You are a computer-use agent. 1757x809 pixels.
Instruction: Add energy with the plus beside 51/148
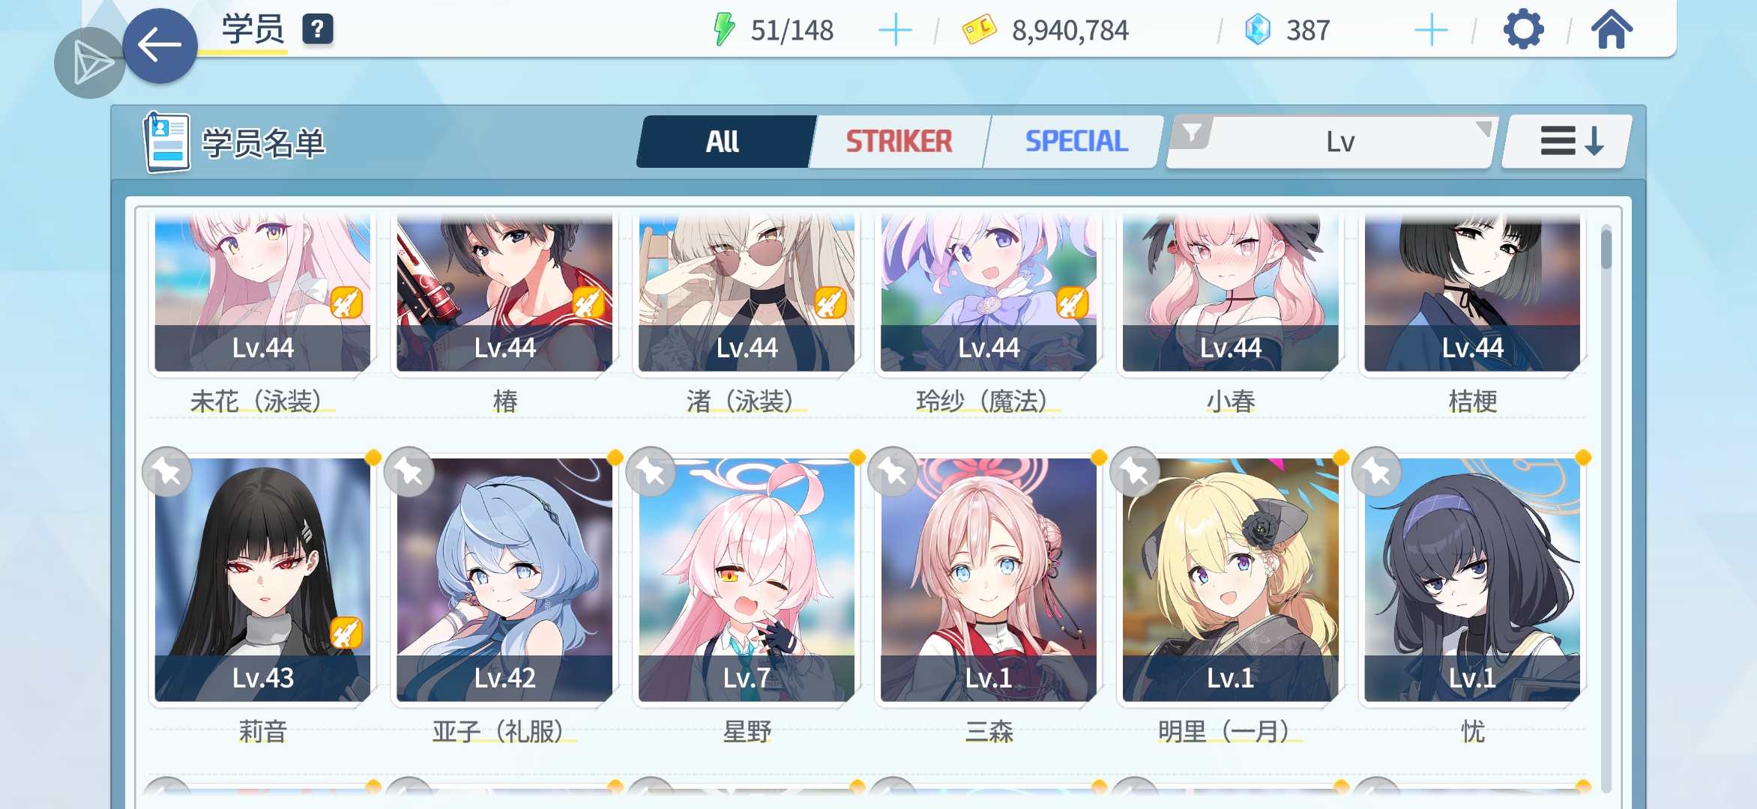895,31
